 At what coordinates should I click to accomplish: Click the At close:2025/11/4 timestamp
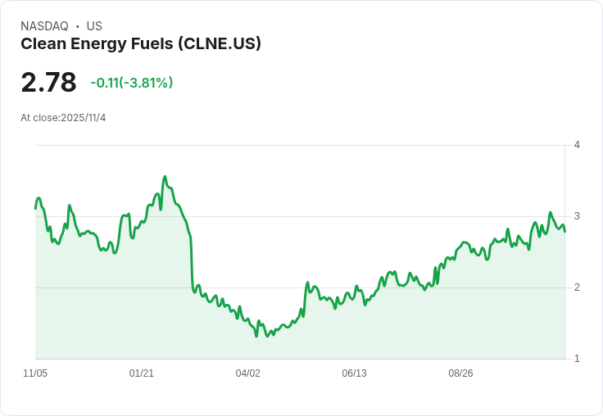63,118
